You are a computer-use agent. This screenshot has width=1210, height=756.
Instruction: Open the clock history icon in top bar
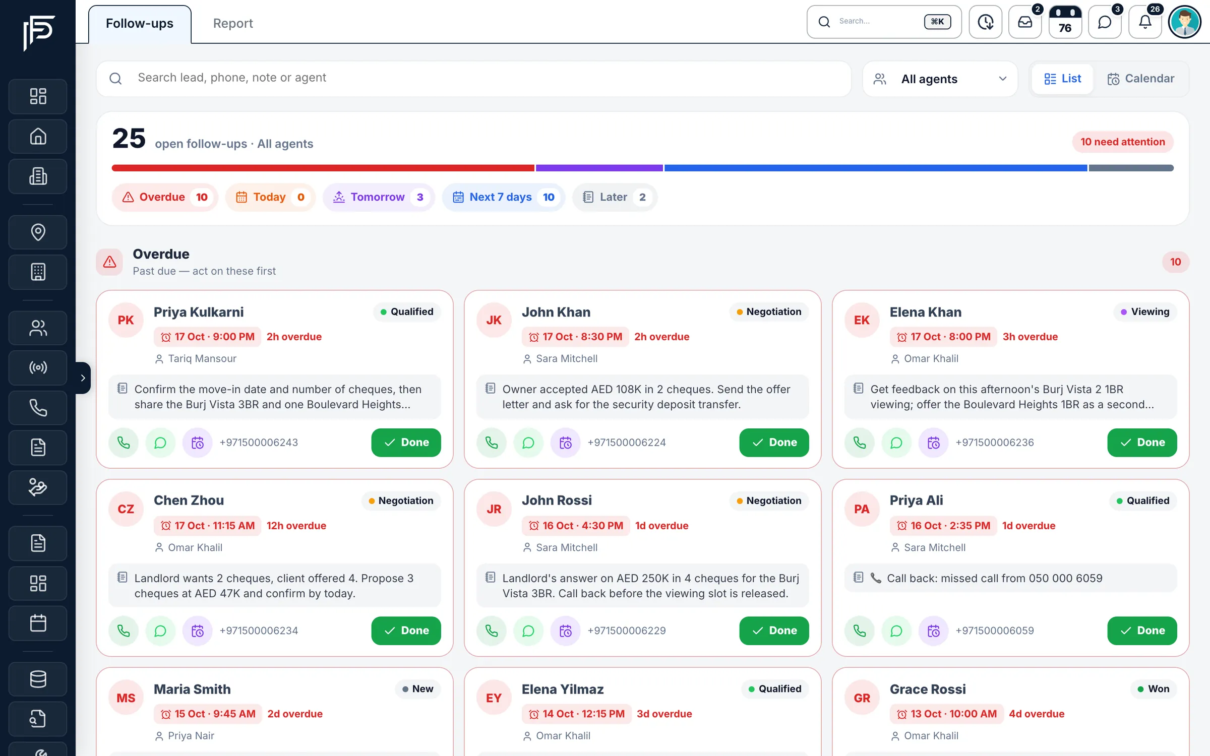(x=985, y=22)
